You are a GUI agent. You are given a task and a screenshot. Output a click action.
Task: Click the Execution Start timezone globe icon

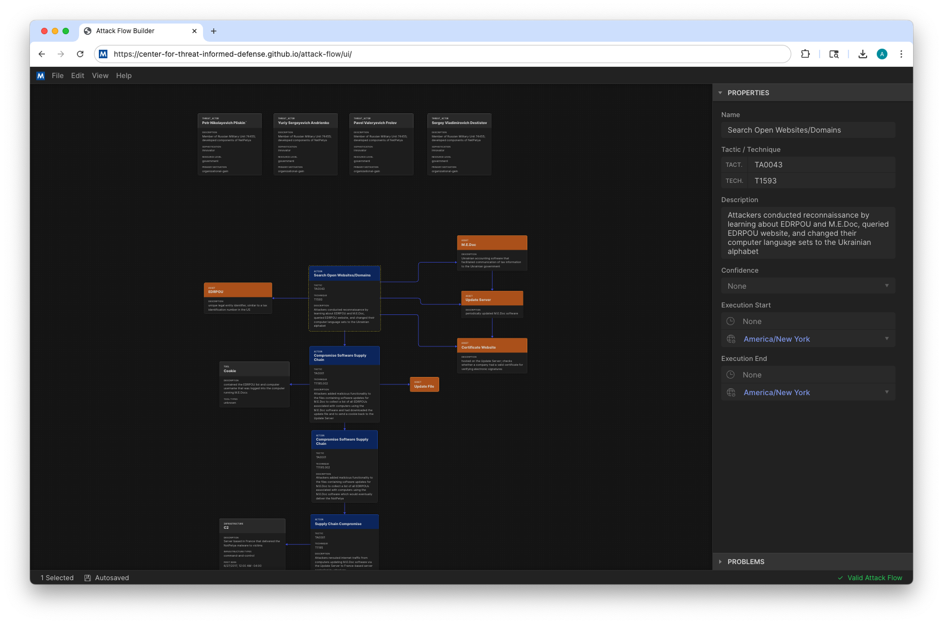pyautogui.click(x=731, y=339)
